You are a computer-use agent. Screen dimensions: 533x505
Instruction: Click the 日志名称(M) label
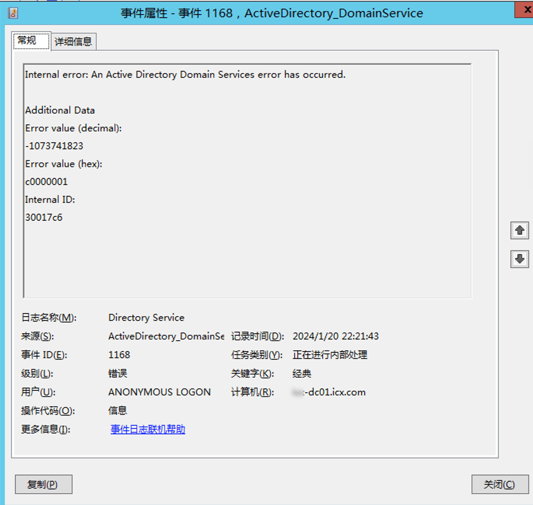click(49, 318)
